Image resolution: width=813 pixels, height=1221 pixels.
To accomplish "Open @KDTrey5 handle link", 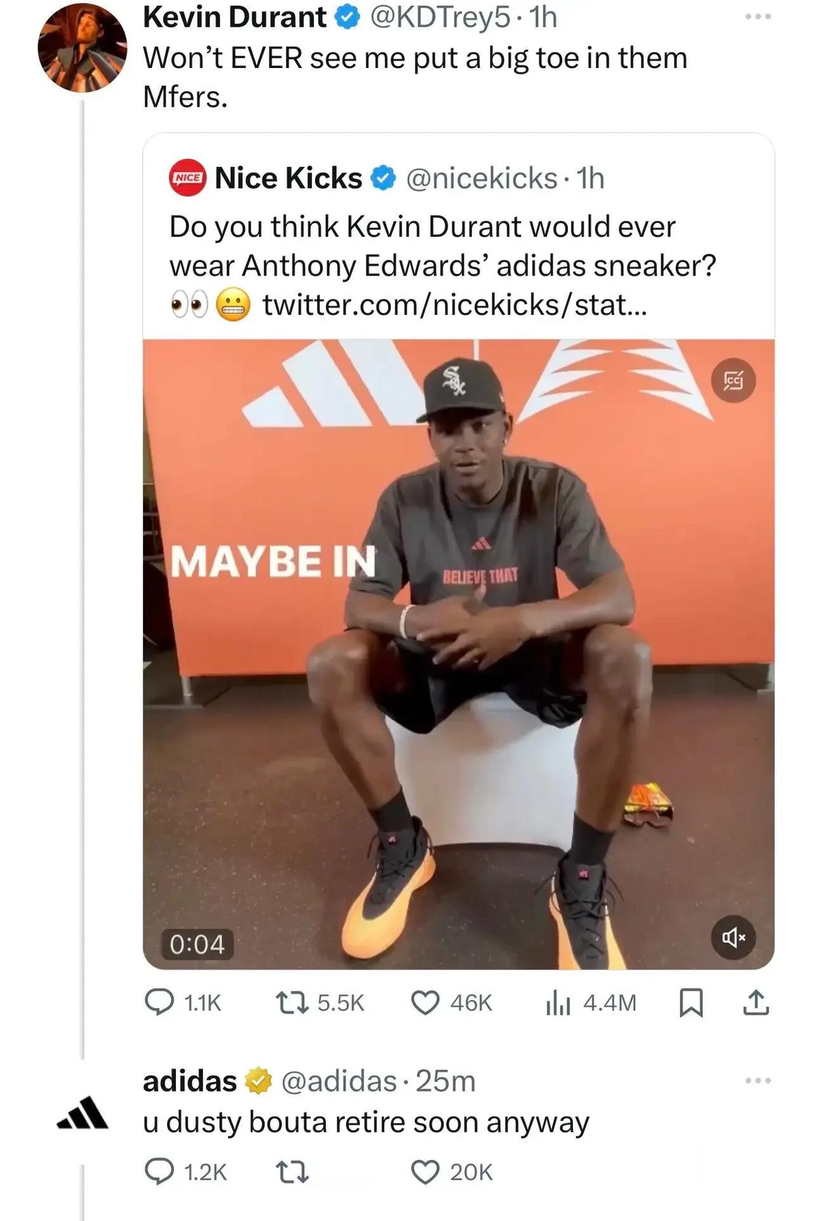I will pos(440,17).
